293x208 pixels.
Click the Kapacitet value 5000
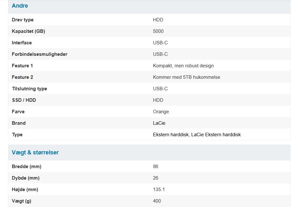click(x=158, y=31)
